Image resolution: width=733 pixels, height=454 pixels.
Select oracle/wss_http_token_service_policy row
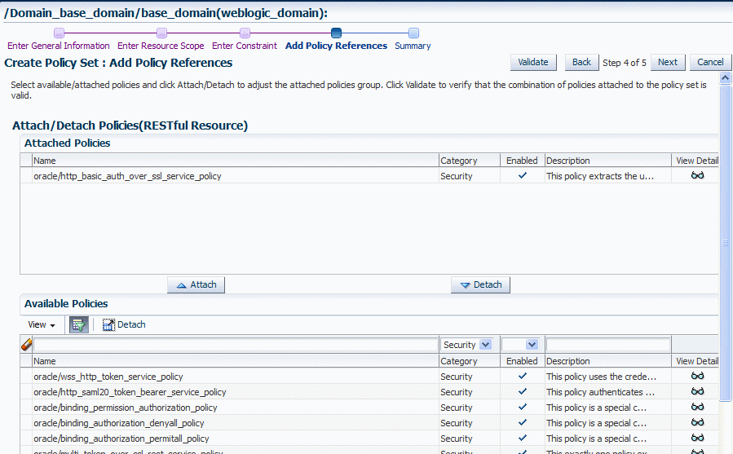(x=369, y=377)
